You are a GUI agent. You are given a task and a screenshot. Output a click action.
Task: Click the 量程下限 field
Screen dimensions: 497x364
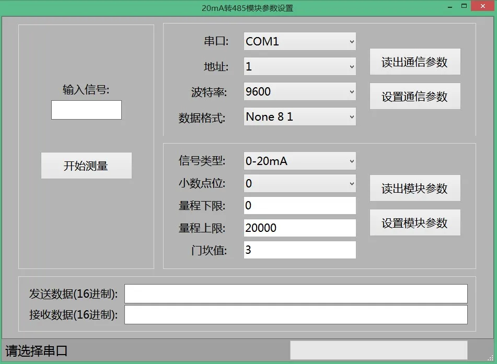click(x=299, y=206)
